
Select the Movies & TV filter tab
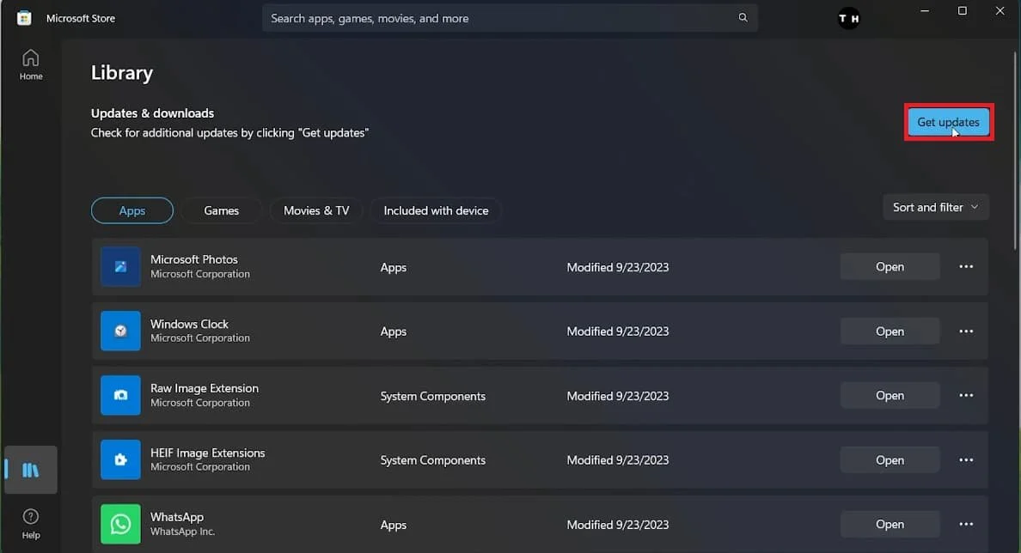(316, 210)
